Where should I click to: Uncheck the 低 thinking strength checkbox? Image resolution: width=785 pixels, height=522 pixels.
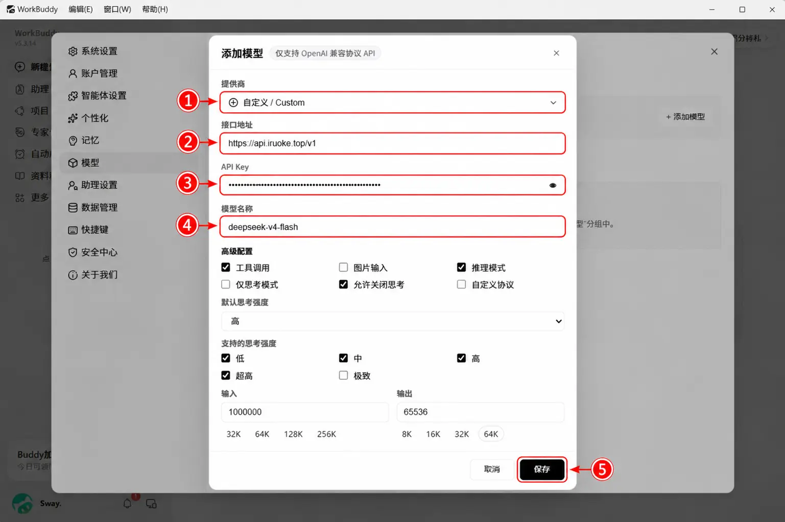(226, 358)
